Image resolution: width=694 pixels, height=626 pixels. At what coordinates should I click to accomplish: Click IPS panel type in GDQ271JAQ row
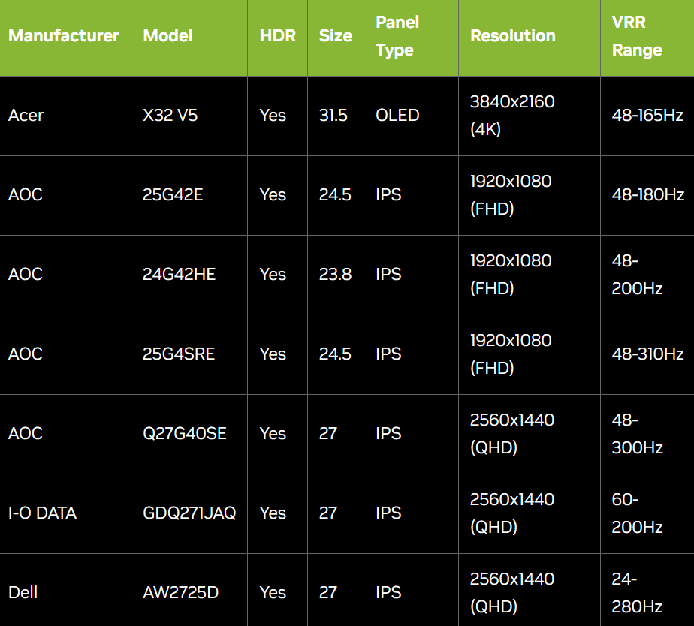coord(388,513)
